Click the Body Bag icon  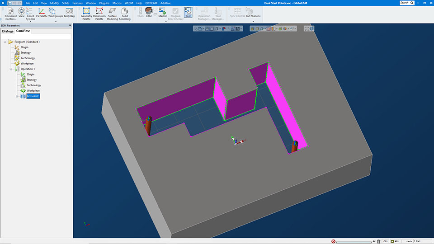[69, 13]
